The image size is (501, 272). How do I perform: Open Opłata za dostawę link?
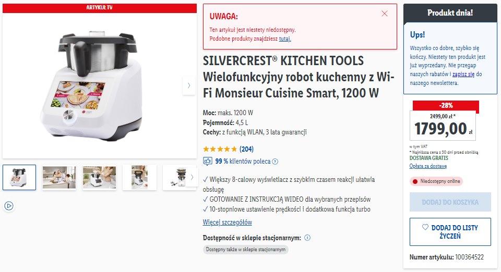428,166
